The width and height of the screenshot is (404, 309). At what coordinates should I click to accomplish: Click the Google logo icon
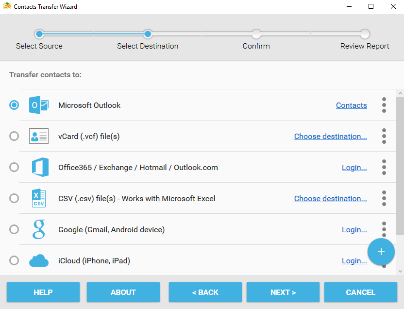pyautogui.click(x=39, y=229)
